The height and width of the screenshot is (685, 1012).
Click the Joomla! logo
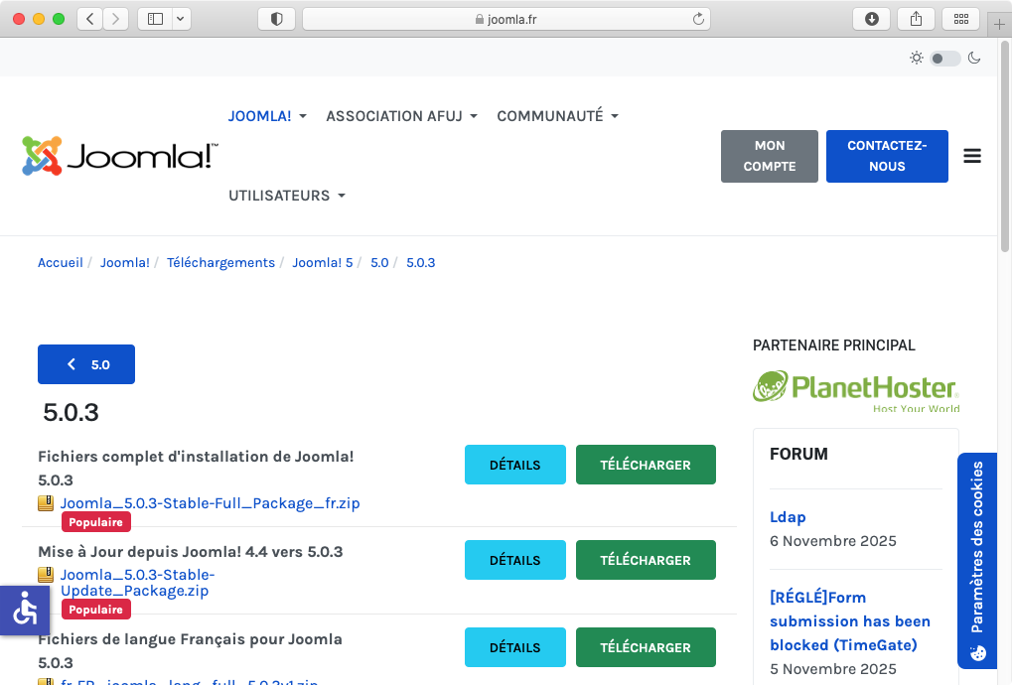coord(119,156)
